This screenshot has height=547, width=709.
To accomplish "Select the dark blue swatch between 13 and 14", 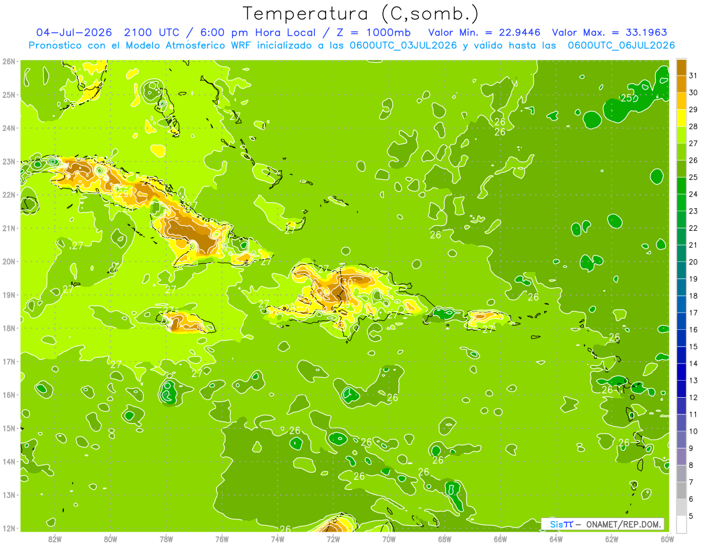I will pyautogui.click(x=681, y=372).
